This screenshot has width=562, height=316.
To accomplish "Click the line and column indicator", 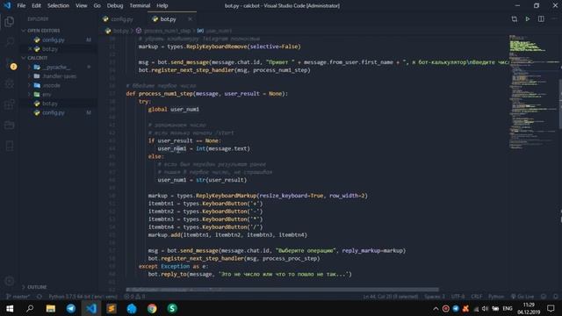I will (390, 297).
